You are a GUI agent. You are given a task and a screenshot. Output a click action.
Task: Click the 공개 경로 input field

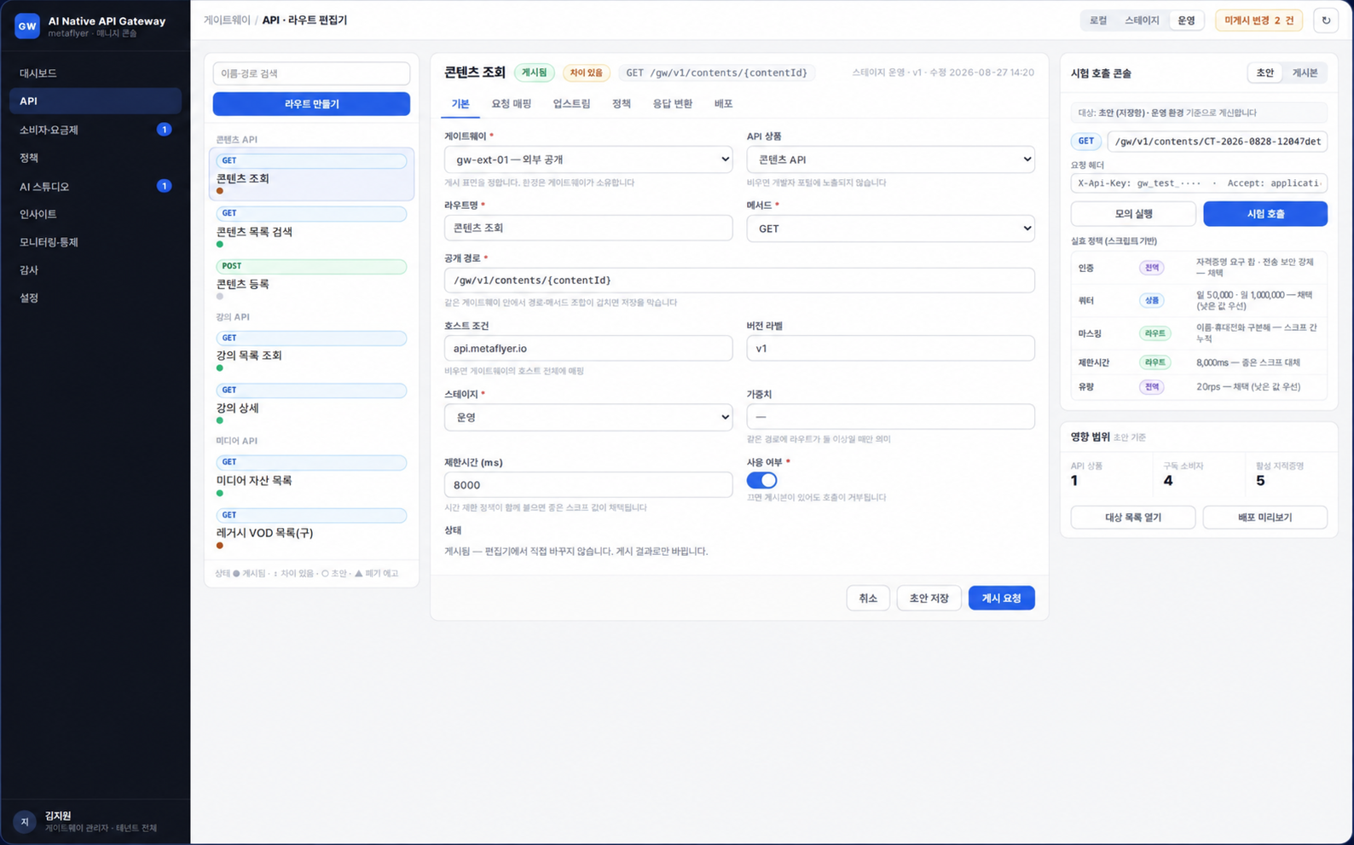point(739,281)
